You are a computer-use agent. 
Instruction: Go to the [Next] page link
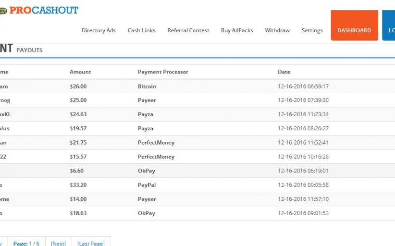[x=58, y=243]
